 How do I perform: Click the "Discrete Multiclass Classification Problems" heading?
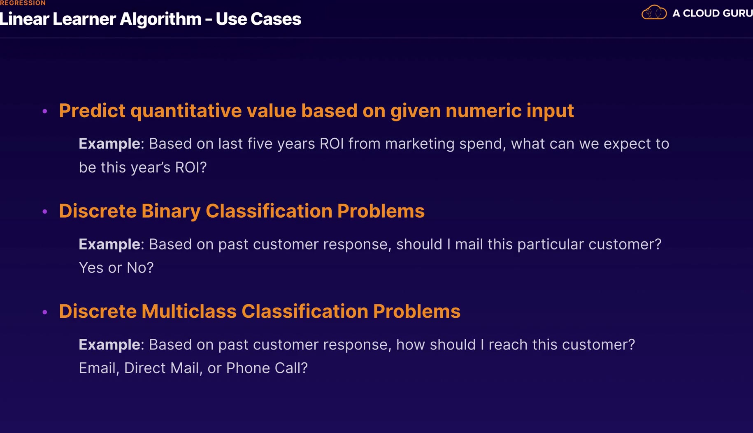point(259,311)
